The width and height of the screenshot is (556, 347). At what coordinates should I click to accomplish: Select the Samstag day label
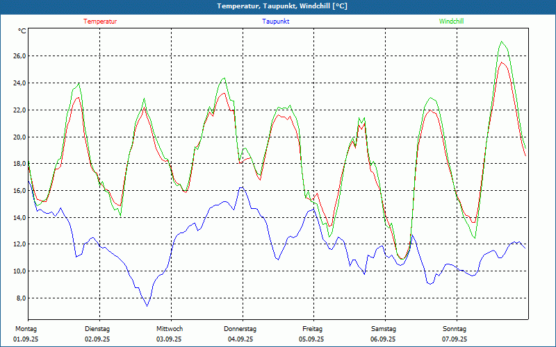(383, 329)
